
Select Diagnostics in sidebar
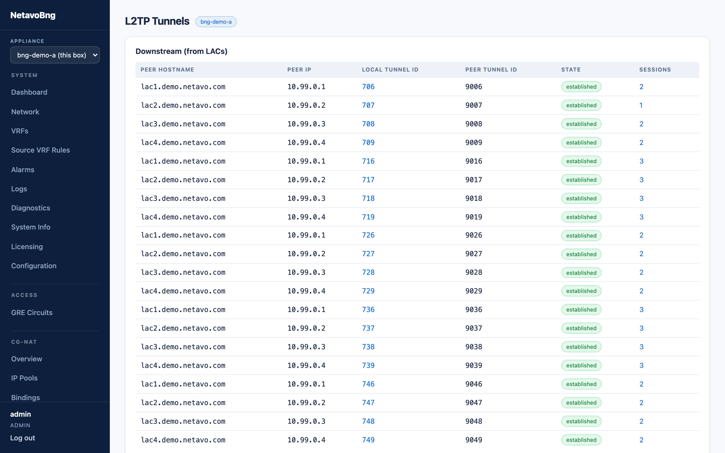click(x=31, y=208)
